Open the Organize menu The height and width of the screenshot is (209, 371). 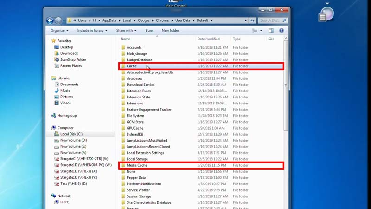(x=59, y=30)
